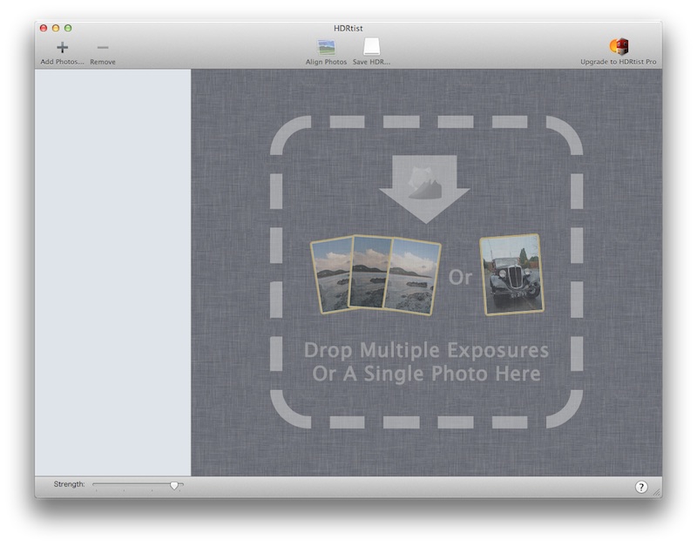Click the large down arrow in drop zone
Image resolution: width=697 pixels, height=546 pixels.
point(424,185)
